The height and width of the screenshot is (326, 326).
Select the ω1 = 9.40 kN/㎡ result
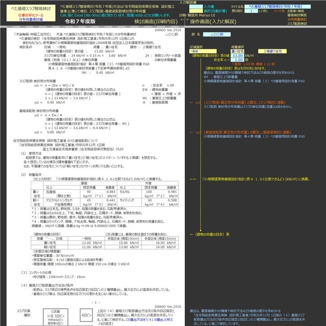tap(50, 102)
